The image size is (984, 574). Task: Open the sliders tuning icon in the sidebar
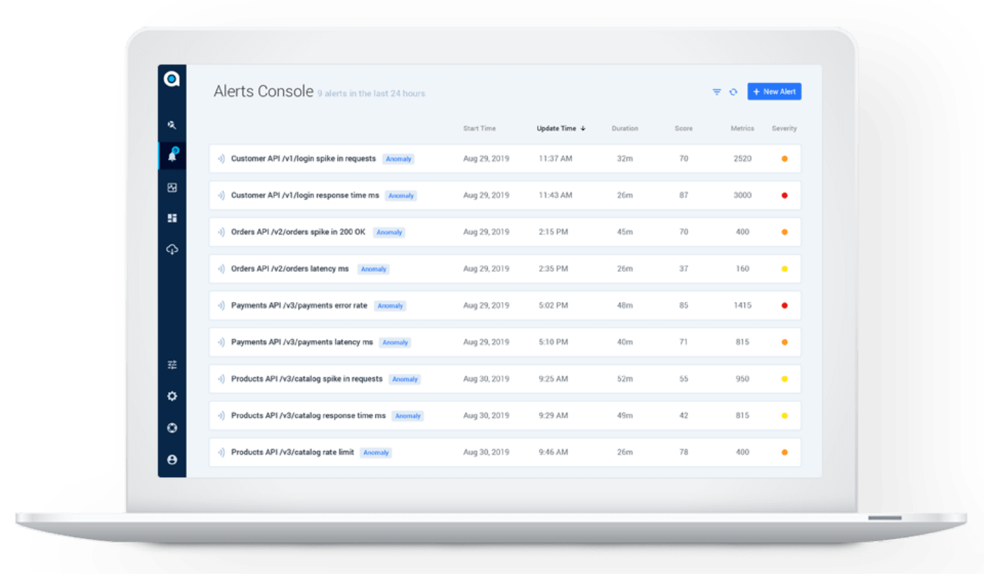[172, 365]
